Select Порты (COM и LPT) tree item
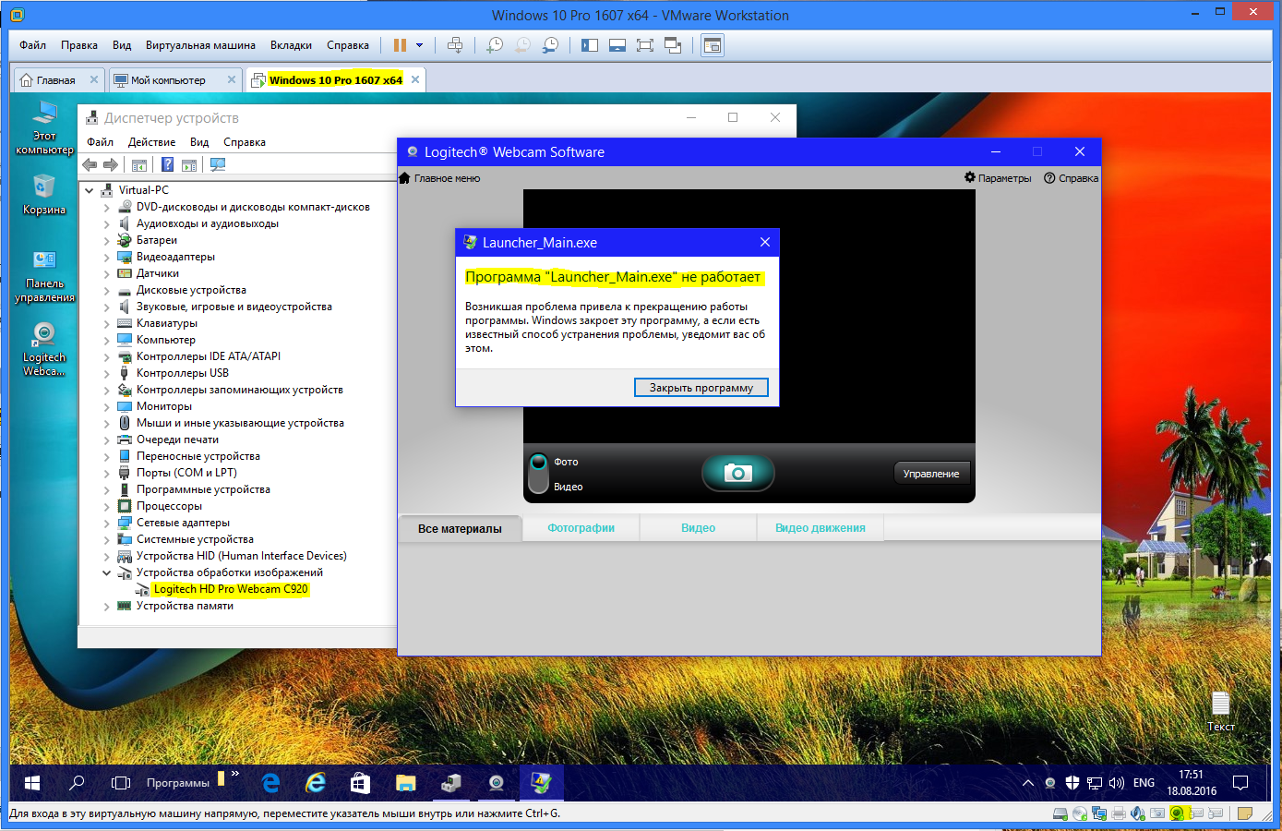Screen dimensions: 1282x831 pos(186,473)
